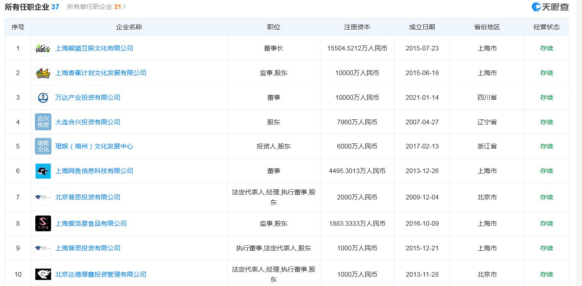Click the 大连合兴投资 blue logo tile

point(43,122)
